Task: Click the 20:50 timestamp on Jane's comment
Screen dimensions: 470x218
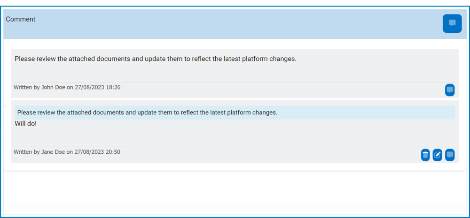Action: 113,152
